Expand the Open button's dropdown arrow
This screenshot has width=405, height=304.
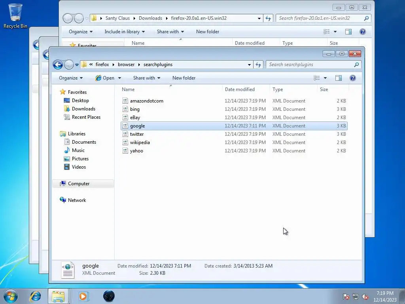(x=119, y=78)
